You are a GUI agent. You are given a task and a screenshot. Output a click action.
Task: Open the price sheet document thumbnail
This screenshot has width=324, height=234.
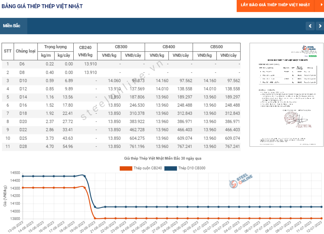tap(287, 95)
